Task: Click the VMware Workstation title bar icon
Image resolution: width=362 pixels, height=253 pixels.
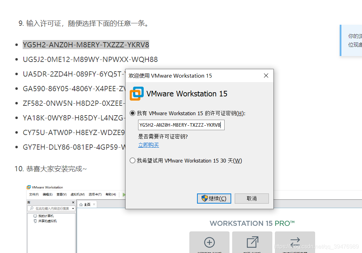Action: pyautogui.click(x=29, y=187)
